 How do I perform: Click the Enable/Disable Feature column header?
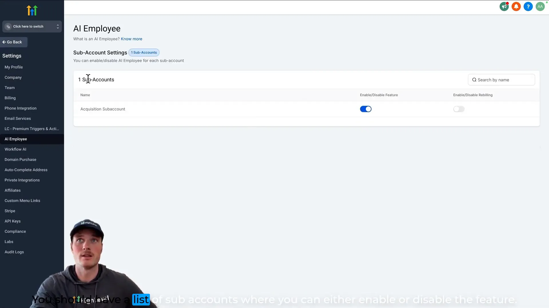click(x=379, y=95)
